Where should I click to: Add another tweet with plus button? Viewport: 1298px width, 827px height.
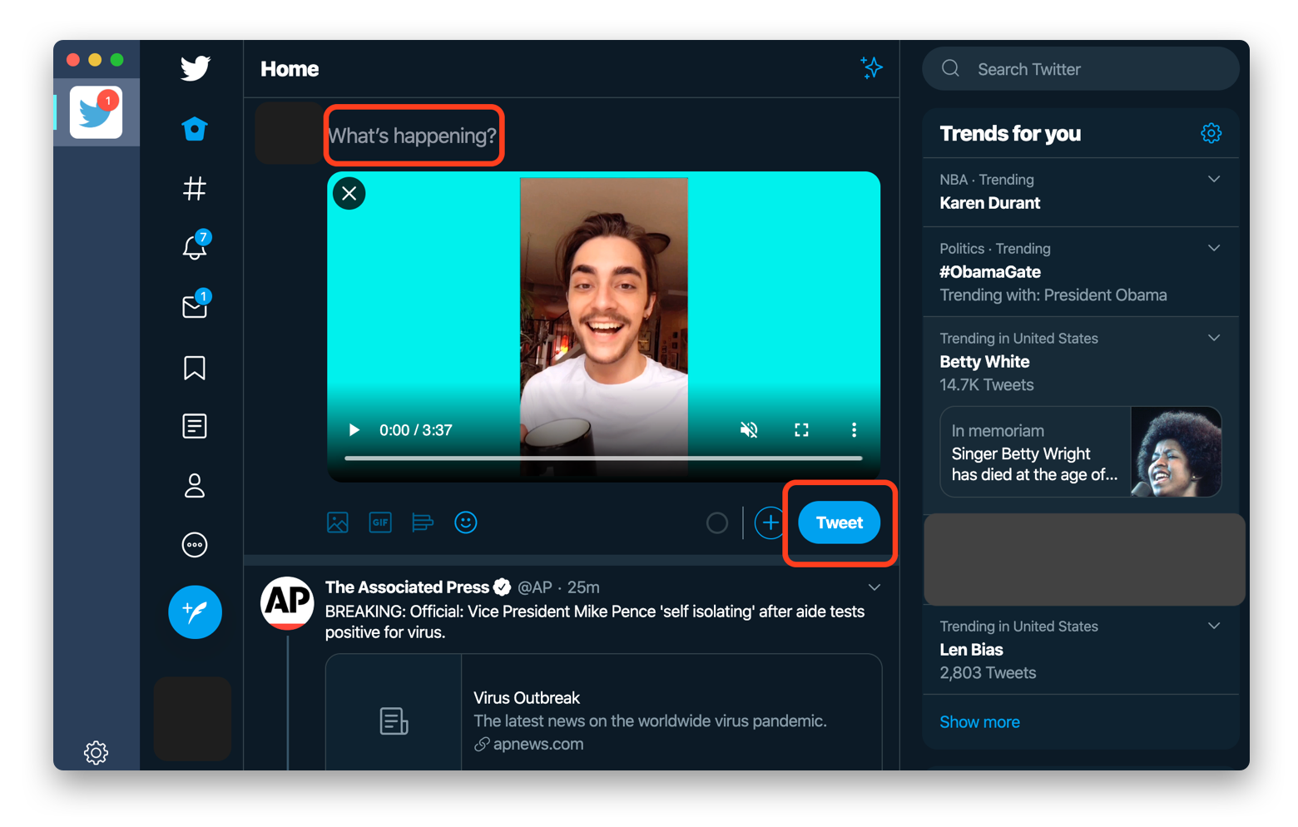[x=770, y=522]
